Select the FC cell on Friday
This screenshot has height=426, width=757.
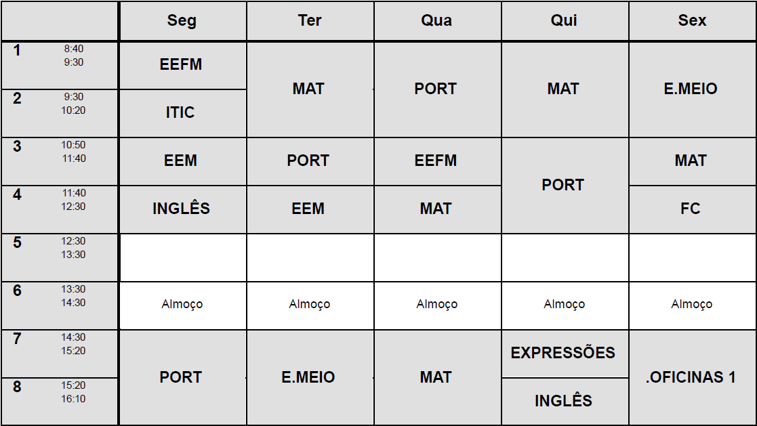tap(691, 209)
